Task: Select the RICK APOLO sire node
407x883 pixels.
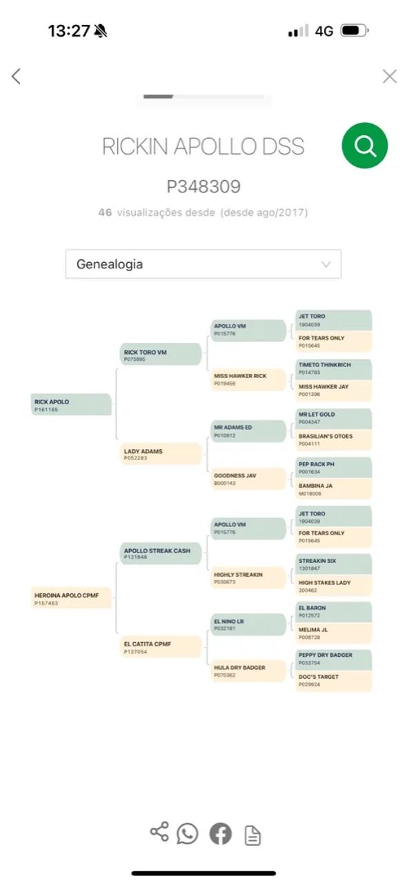Action: tap(72, 405)
